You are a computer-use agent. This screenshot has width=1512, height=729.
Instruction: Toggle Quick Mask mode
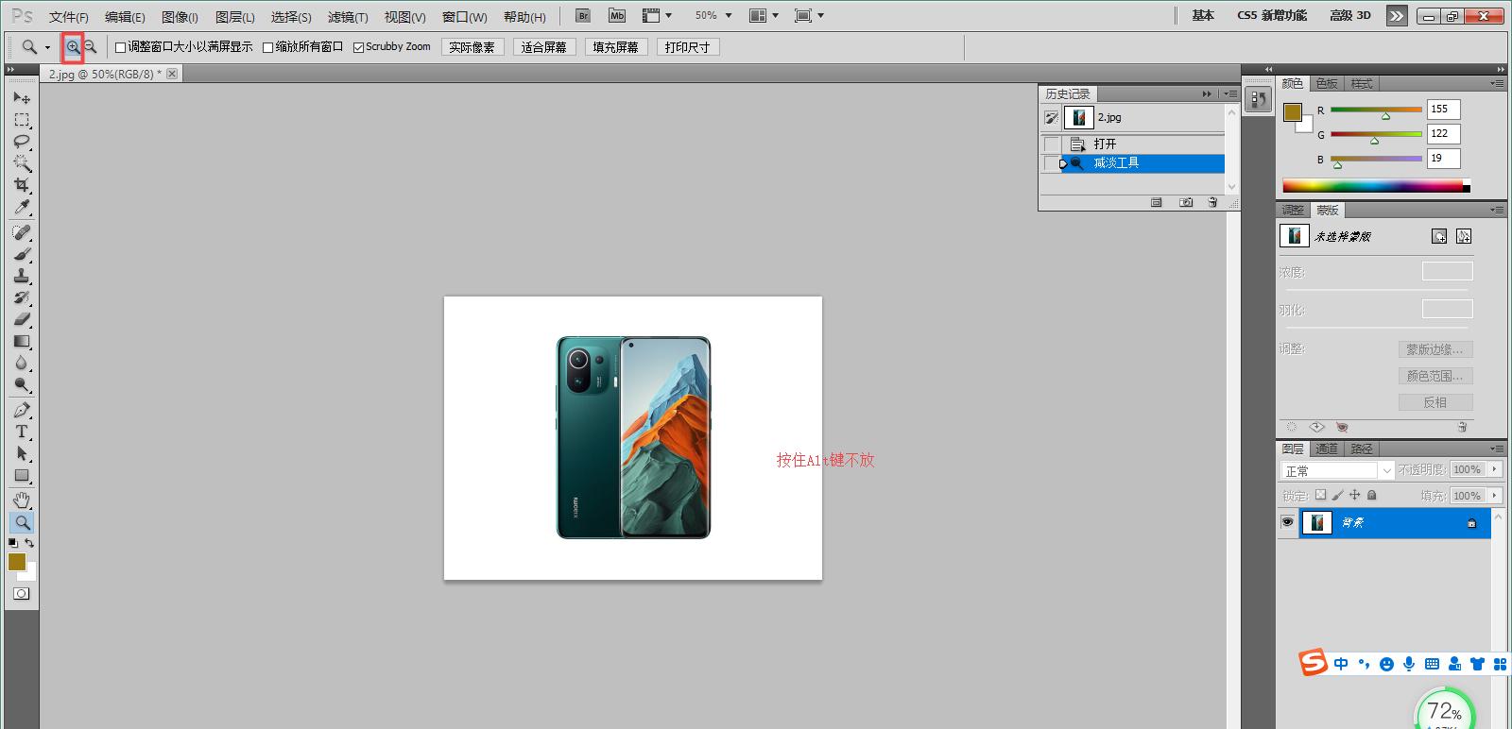[22, 594]
